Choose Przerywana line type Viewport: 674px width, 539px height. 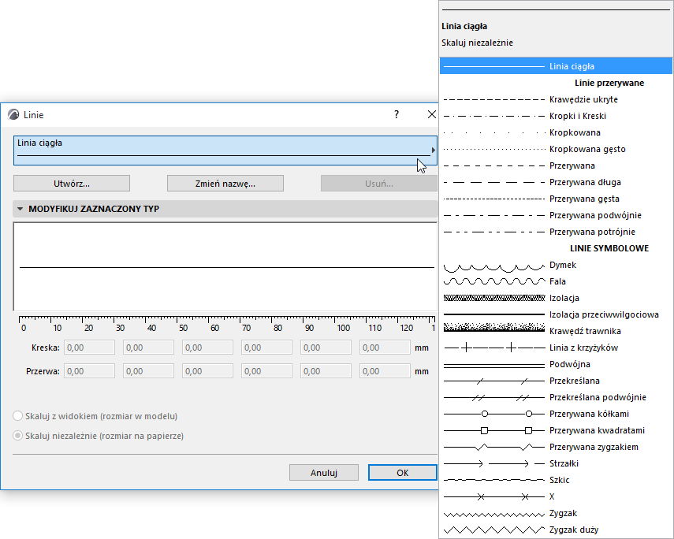click(556, 165)
